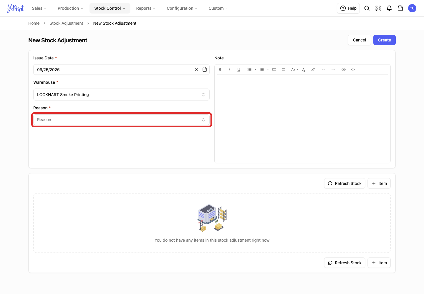Toggle bold in the Note editor
This screenshot has height=294, width=424.
coord(220,70)
